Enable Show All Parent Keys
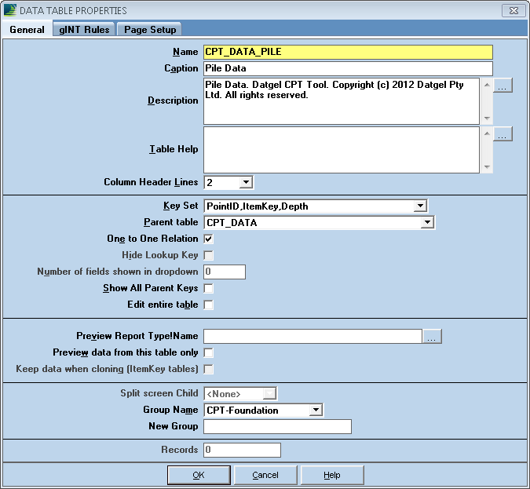This screenshot has width=530, height=489. pyautogui.click(x=209, y=288)
